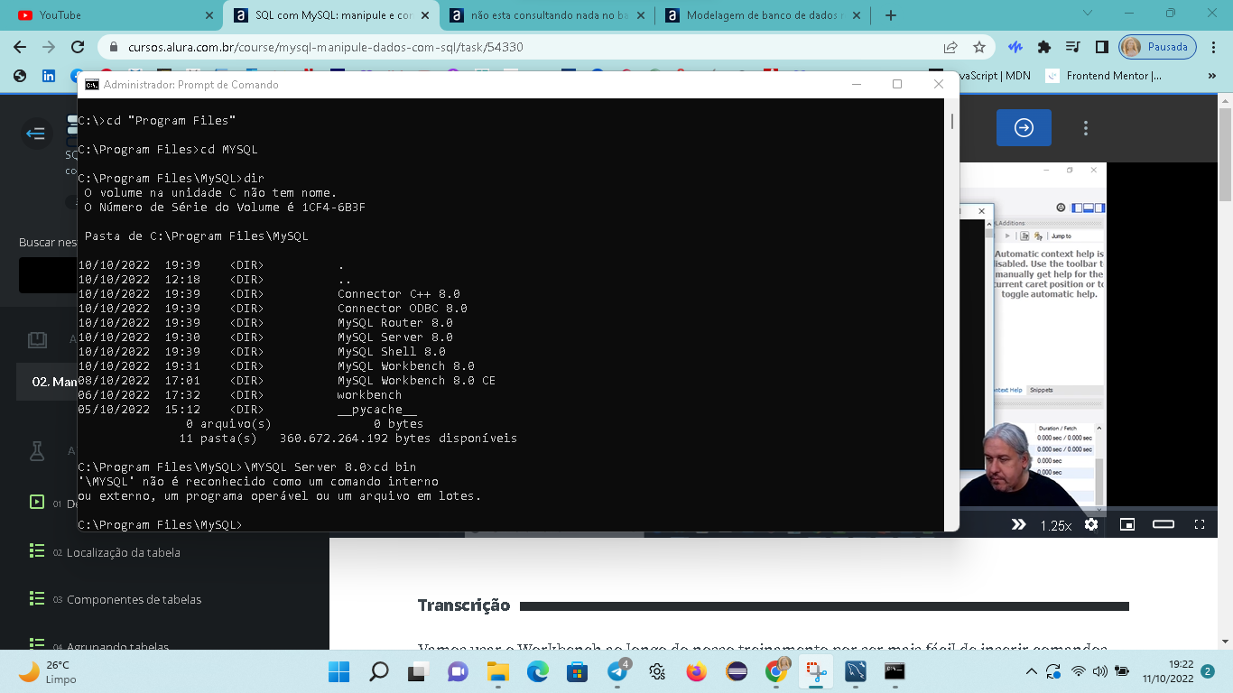Toggle theater mode on the video player
1233x693 pixels.
tap(1163, 524)
